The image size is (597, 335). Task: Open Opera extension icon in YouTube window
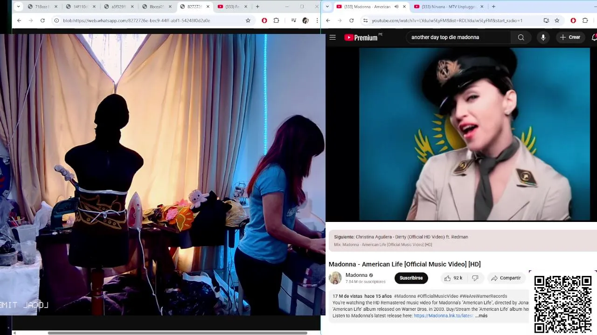point(573,20)
